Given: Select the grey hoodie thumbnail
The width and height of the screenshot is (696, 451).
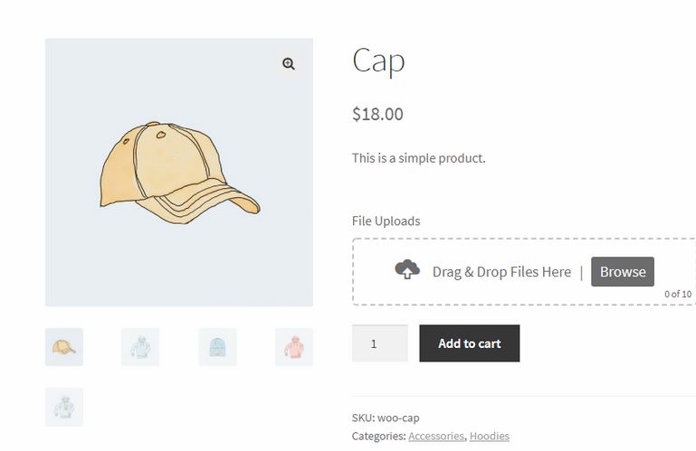Looking at the screenshot, I should 140,347.
